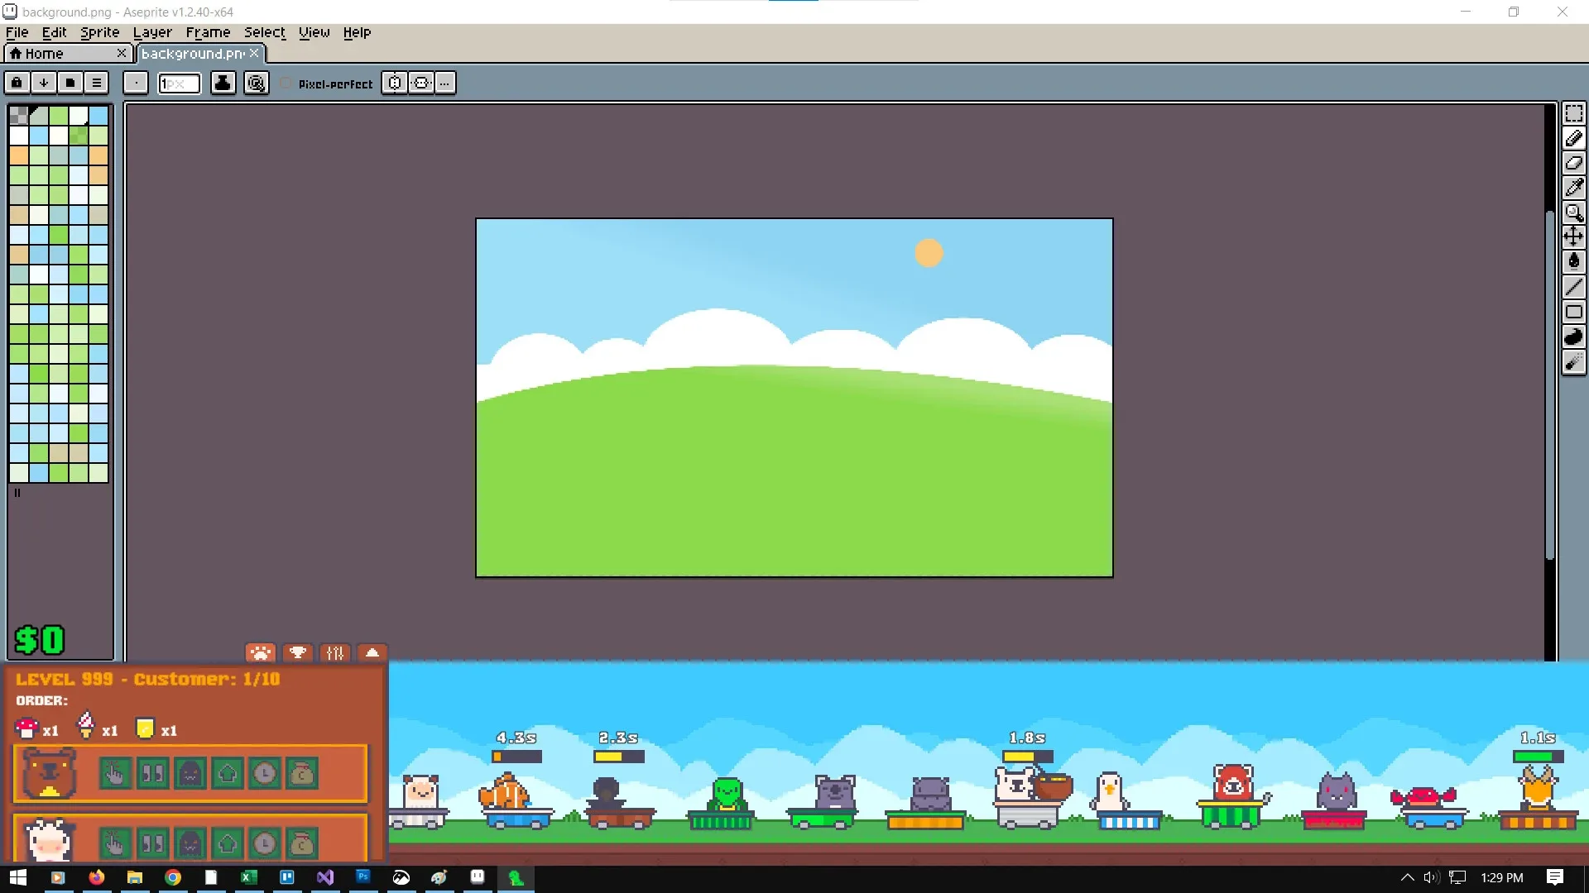Toggle the palette lock button

17,83
